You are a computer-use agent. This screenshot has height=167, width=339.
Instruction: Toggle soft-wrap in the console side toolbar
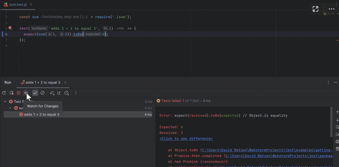(337, 127)
